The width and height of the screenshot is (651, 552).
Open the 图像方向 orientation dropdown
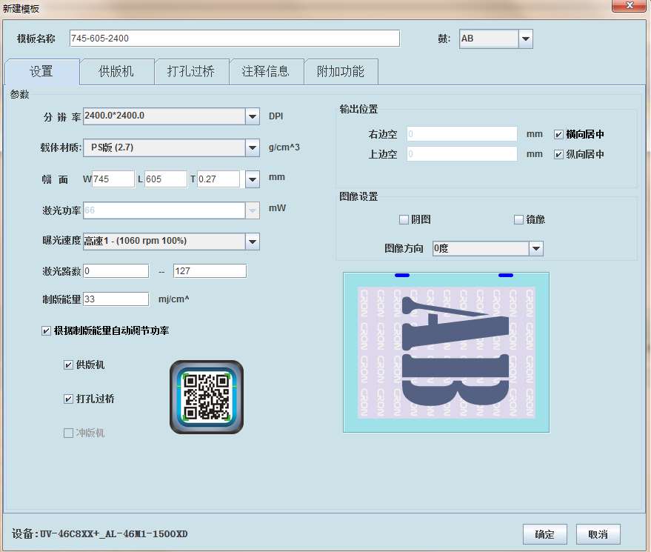point(536,248)
